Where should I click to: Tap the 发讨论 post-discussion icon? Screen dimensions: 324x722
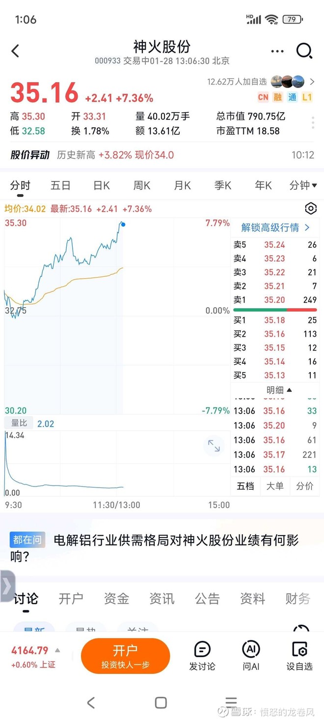pos(202,655)
